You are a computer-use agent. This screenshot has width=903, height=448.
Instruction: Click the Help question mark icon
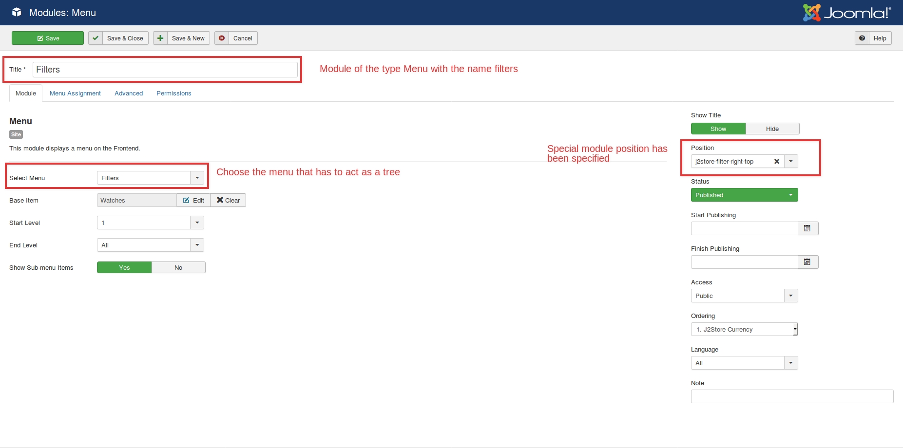pos(862,38)
